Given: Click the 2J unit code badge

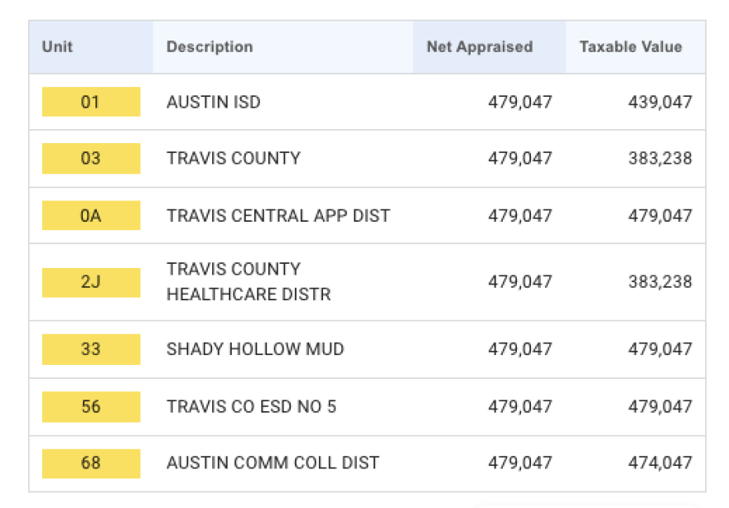Looking at the screenshot, I should (91, 281).
